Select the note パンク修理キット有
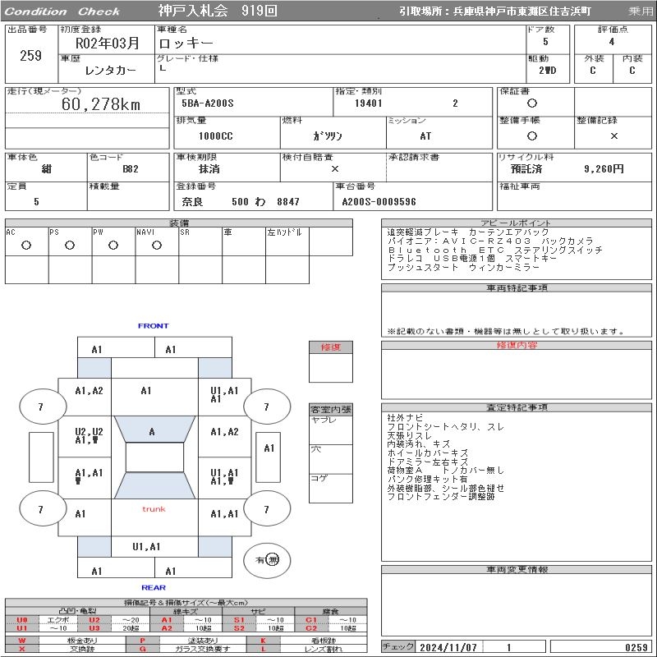The width and height of the screenshot is (657, 657). 427,479
